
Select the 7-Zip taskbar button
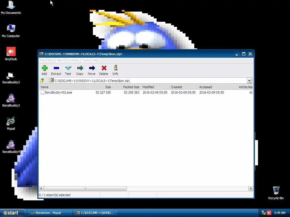point(95,213)
